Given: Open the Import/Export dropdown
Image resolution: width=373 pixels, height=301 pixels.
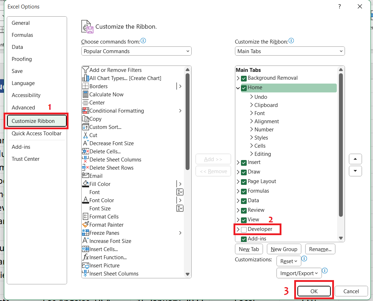Looking at the screenshot, I should (x=299, y=273).
